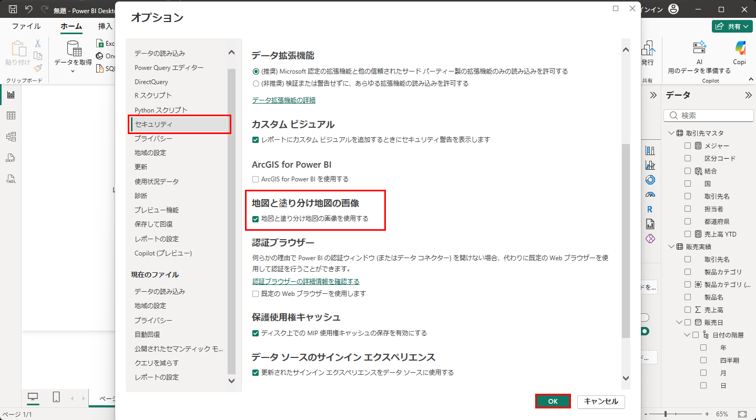Open the 挿入 ribbon tab
The image size is (756, 420).
pos(105,26)
